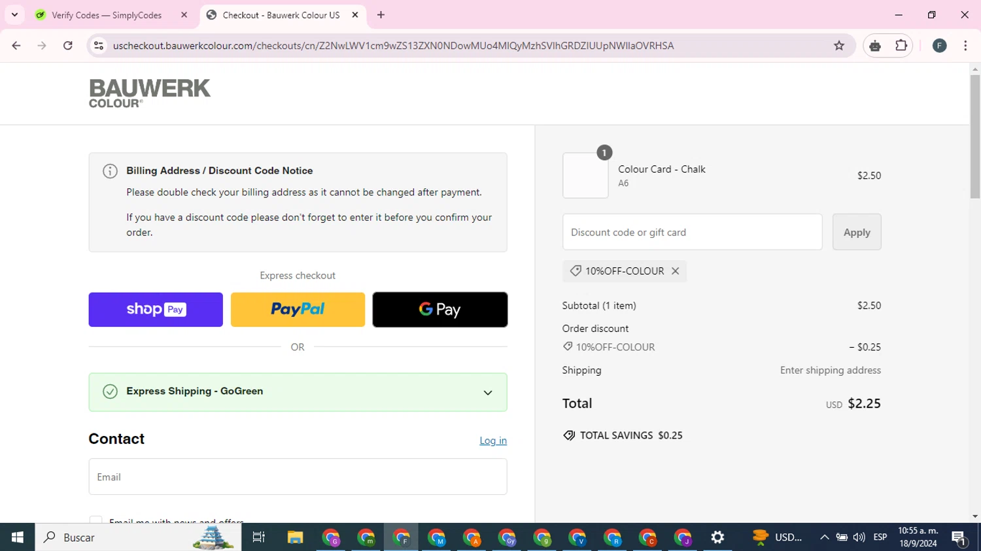Show hidden system tray icons
The height and width of the screenshot is (551, 981).
click(824, 537)
